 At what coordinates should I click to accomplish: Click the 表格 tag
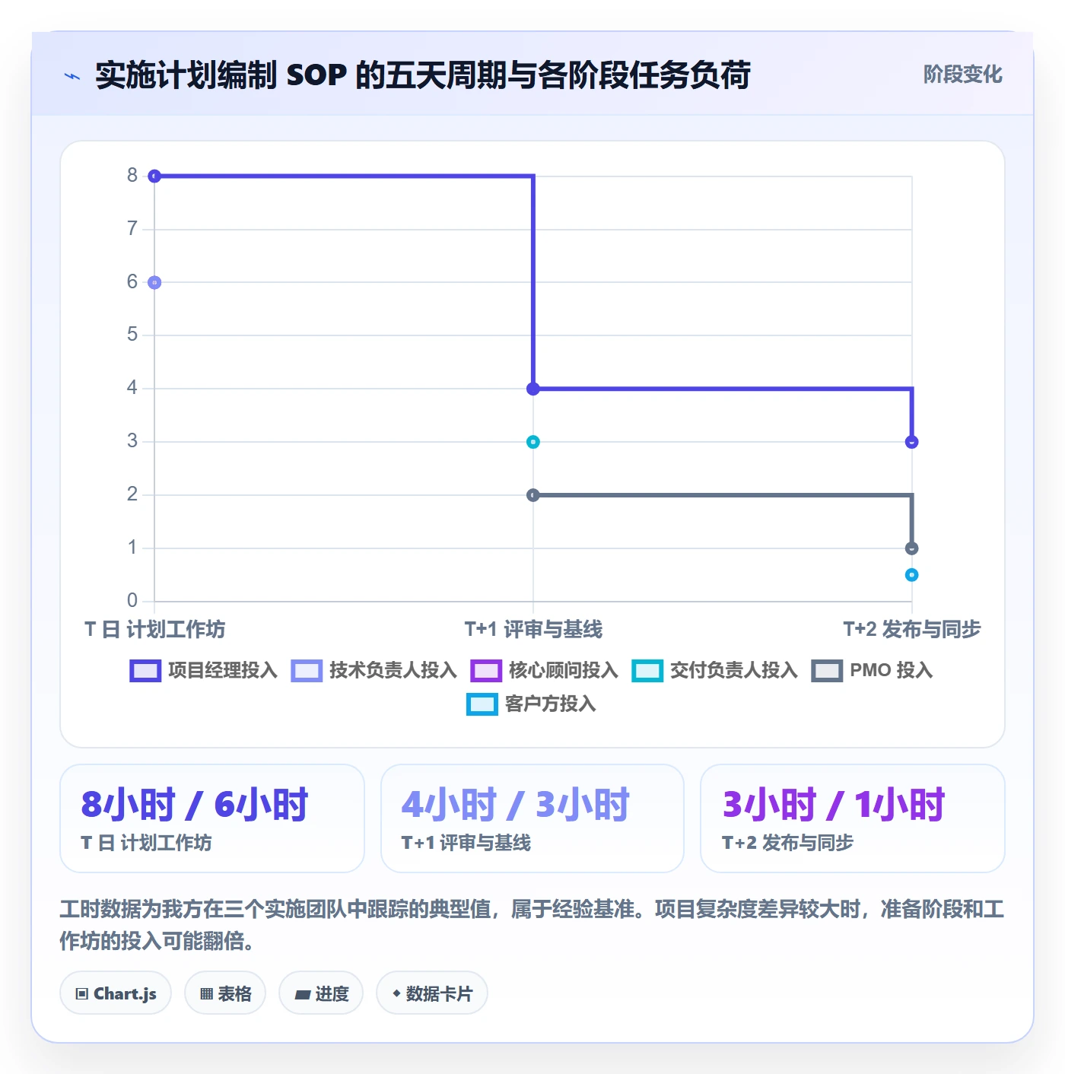tap(225, 993)
